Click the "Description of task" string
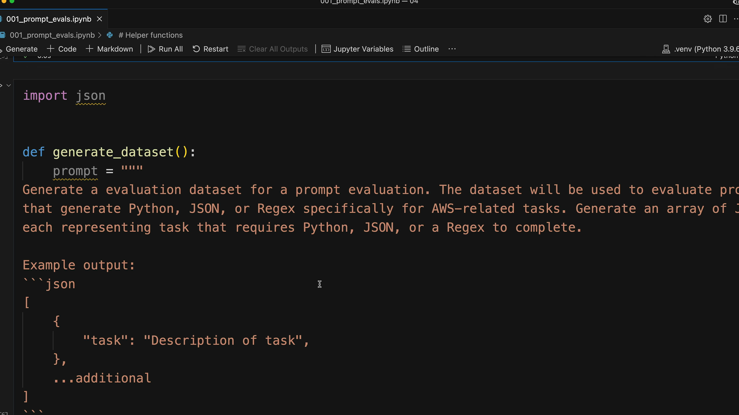This screenshot has height=415, width=739. 223,340
